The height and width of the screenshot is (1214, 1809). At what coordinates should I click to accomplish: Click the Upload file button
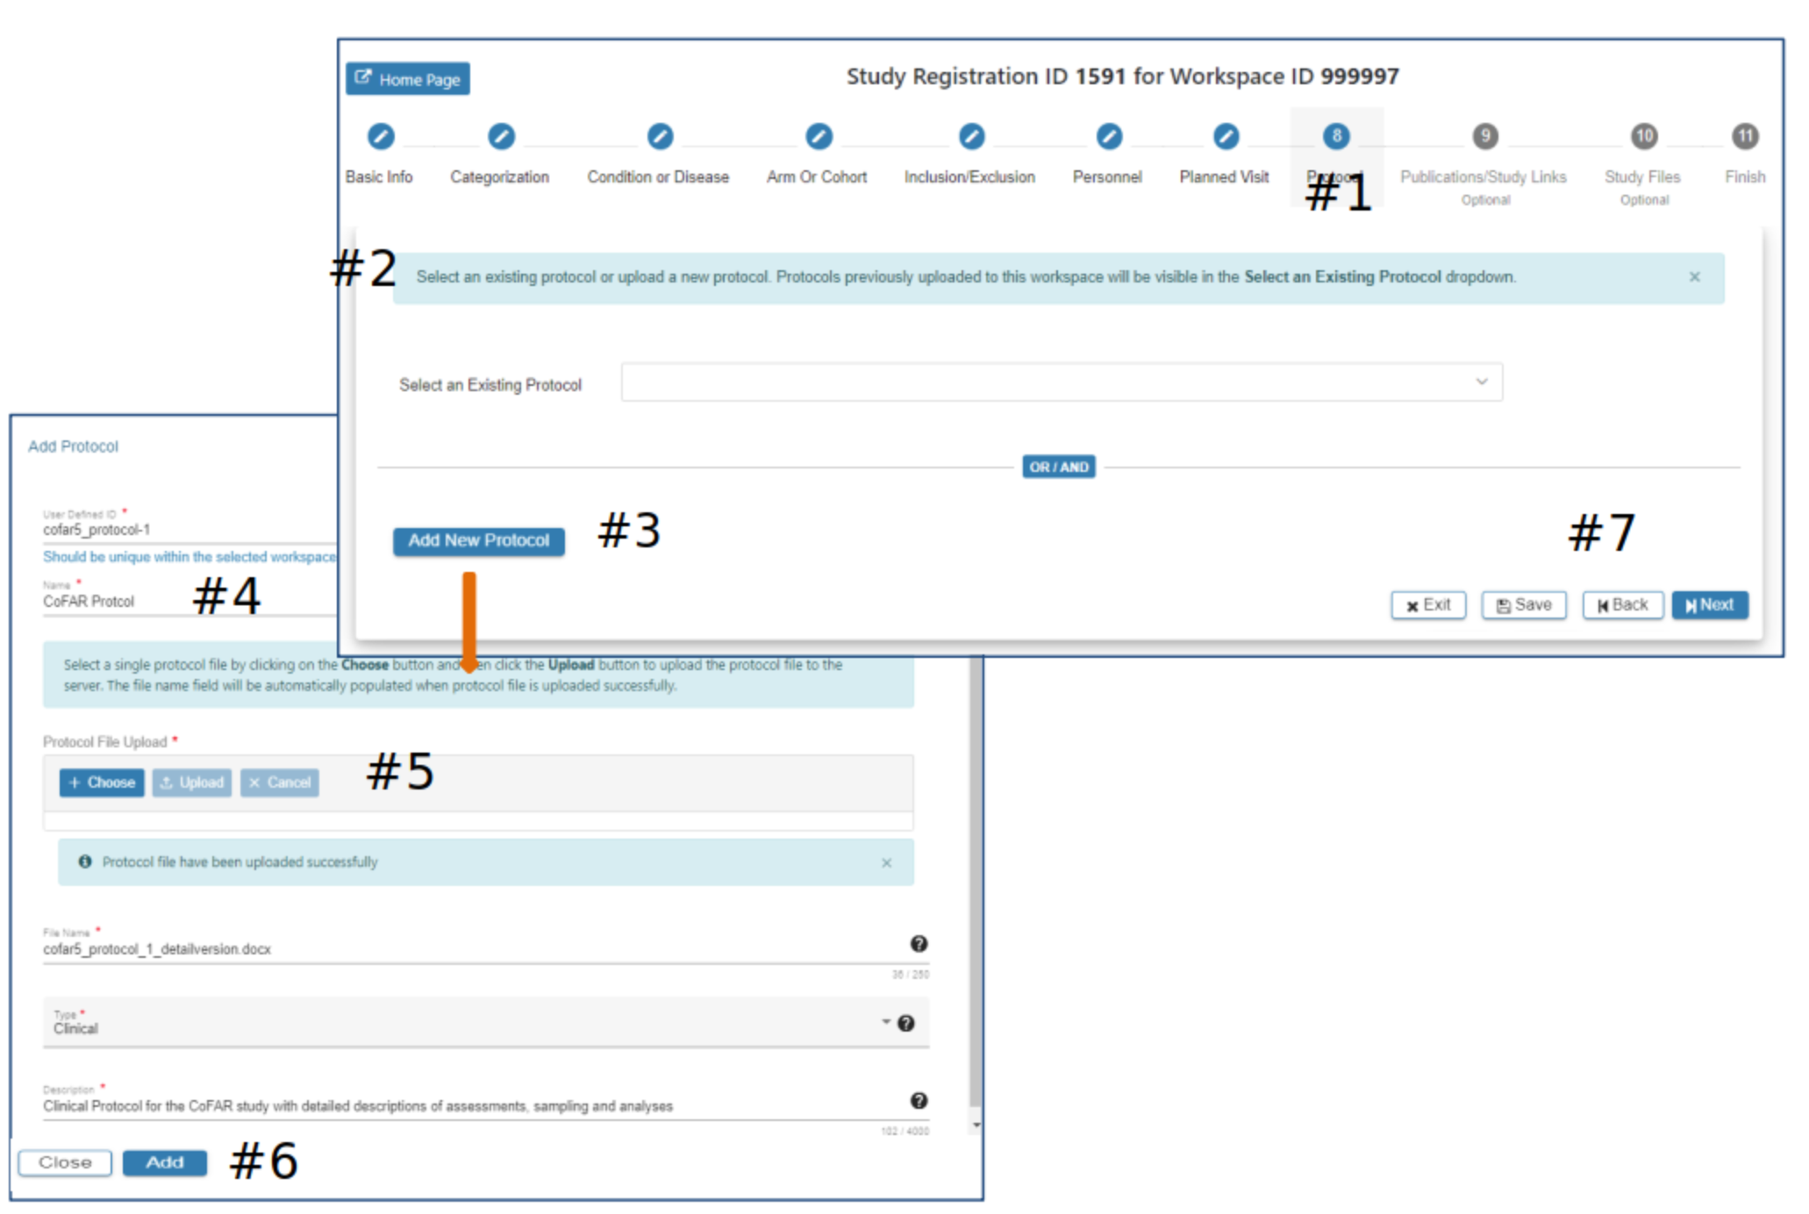(x=192, y=782)
